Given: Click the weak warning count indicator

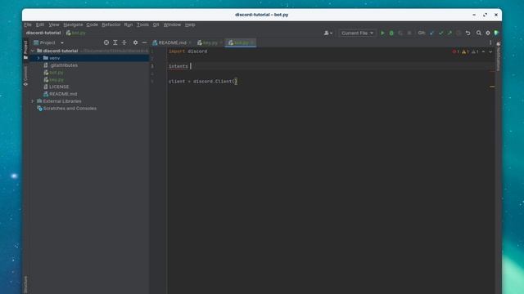Looking at the screenshot, I should point(475,51).
